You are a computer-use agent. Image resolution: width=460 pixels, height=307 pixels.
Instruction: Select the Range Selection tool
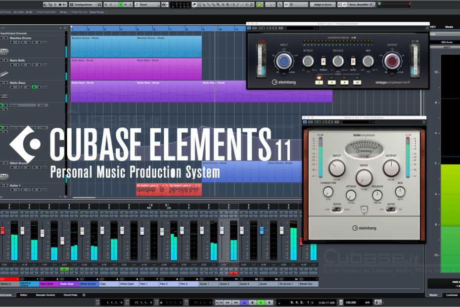tap(199, 4)
